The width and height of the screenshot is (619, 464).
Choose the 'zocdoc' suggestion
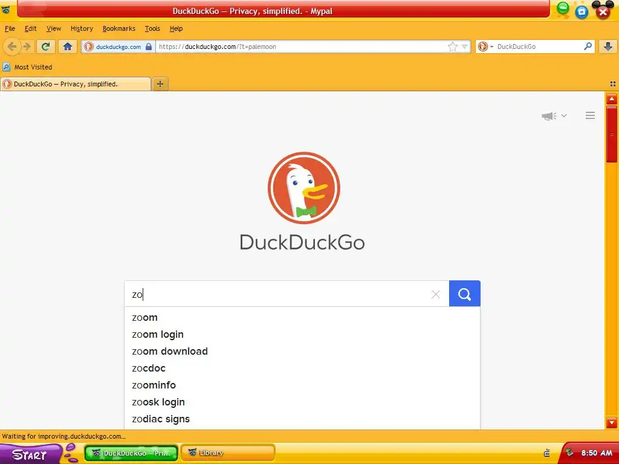click(302, 369)
